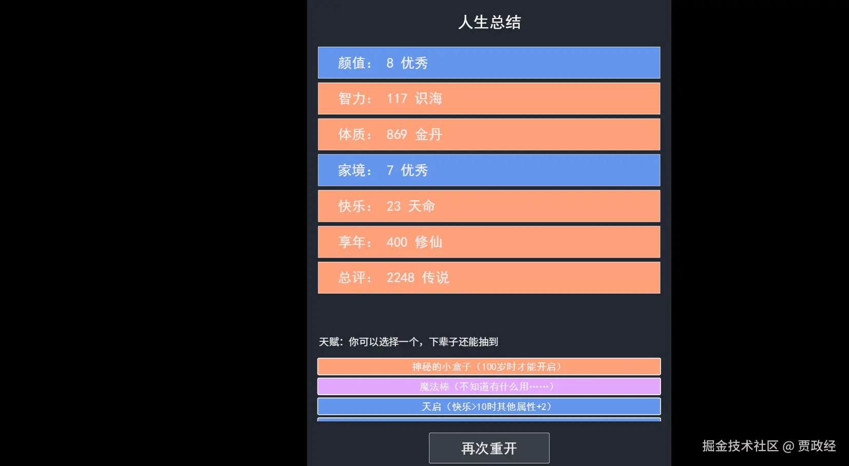Select the 神秘的小盒子 talent option
This screenshot has height=466, width=849.
(488, 366)
